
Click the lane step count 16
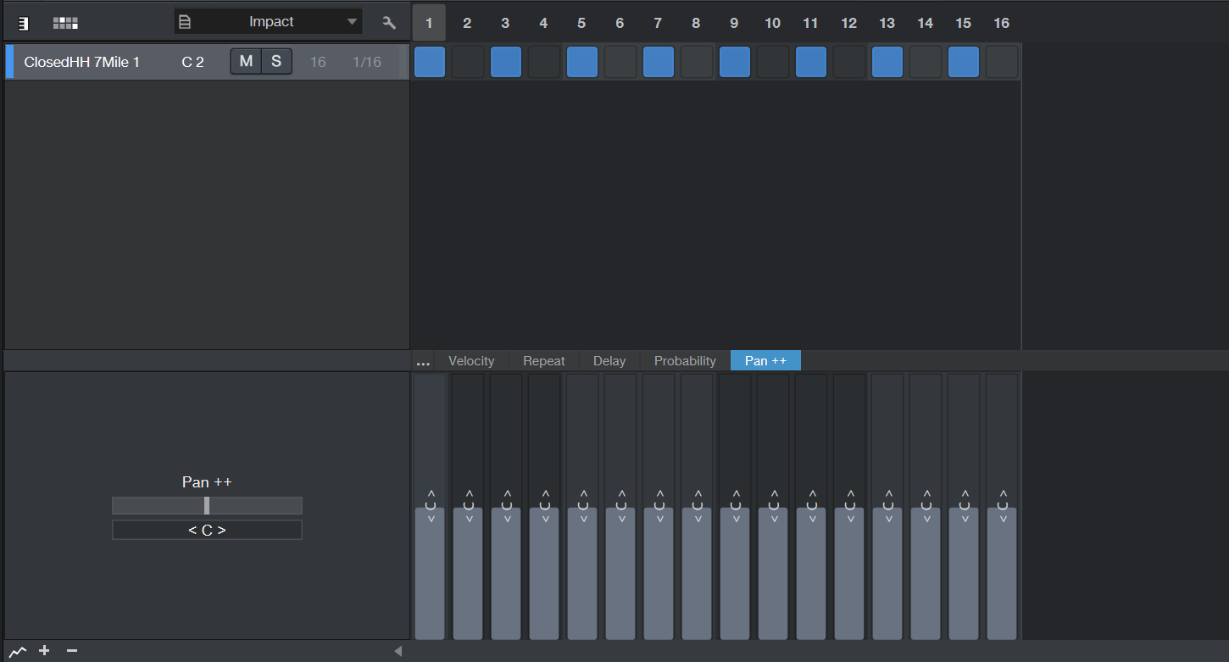point(318,62)
